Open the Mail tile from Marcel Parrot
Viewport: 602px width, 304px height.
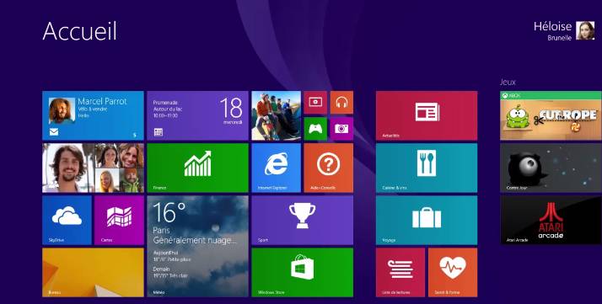pyautogui.click(x=93, y=115)
